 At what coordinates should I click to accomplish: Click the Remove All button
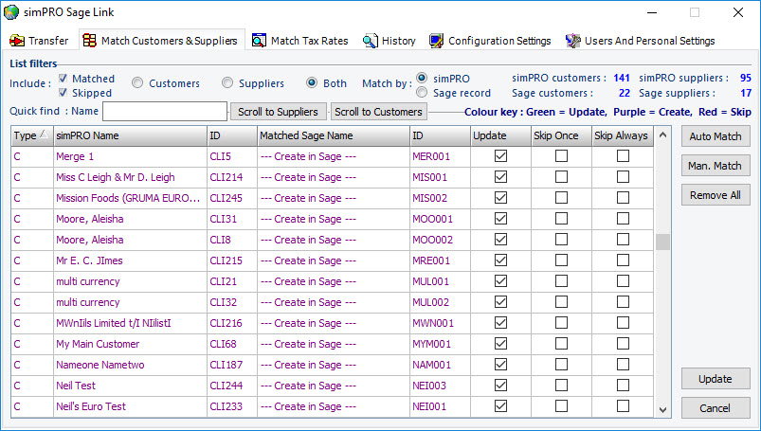[716, 195]
